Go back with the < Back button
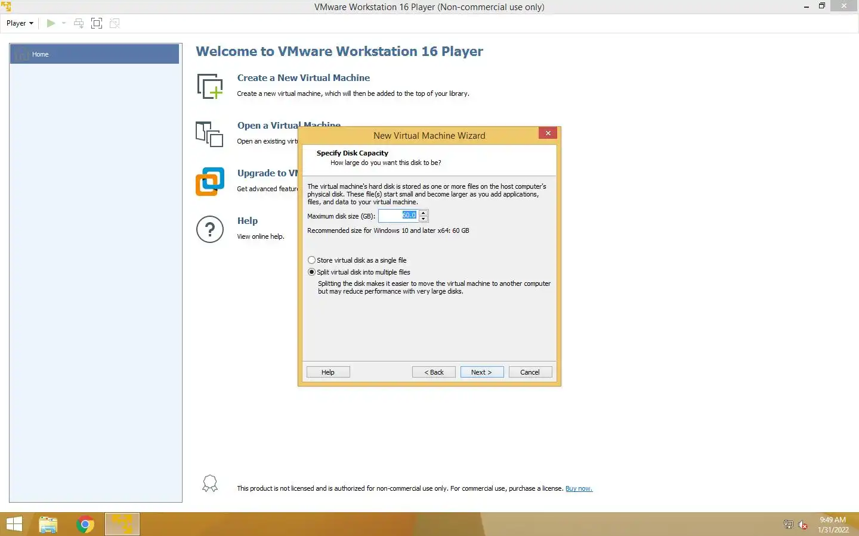Screen dimensions: 859x536 [434, 372]
